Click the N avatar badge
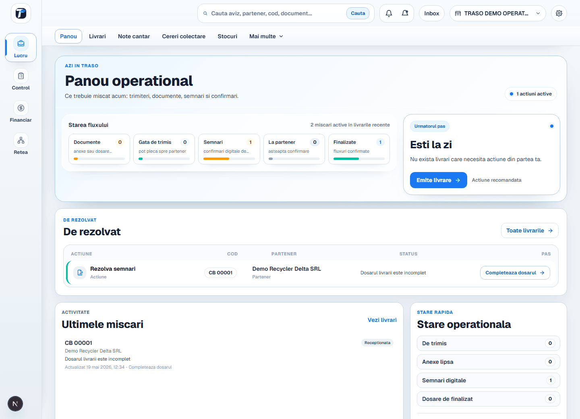The image size is (580, 419). point(15,404)
